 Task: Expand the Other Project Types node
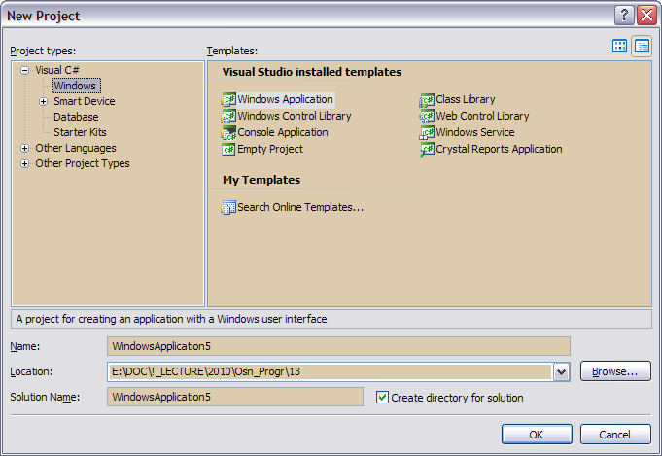pos(25,163)
